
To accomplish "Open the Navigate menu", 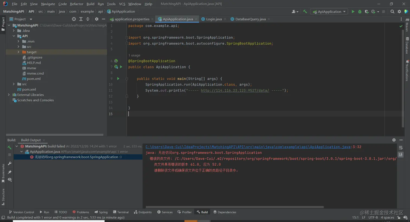I will [48, 4].
